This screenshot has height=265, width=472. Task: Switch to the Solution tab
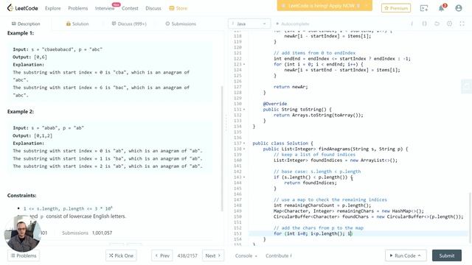(77, 24)
